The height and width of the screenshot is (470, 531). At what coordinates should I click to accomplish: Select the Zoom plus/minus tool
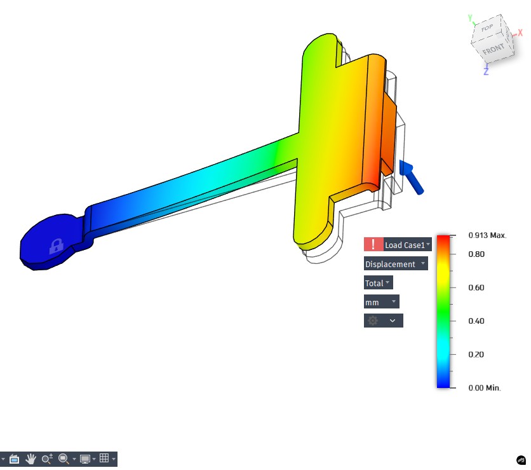pyautogui.click(x=47, y=459)
